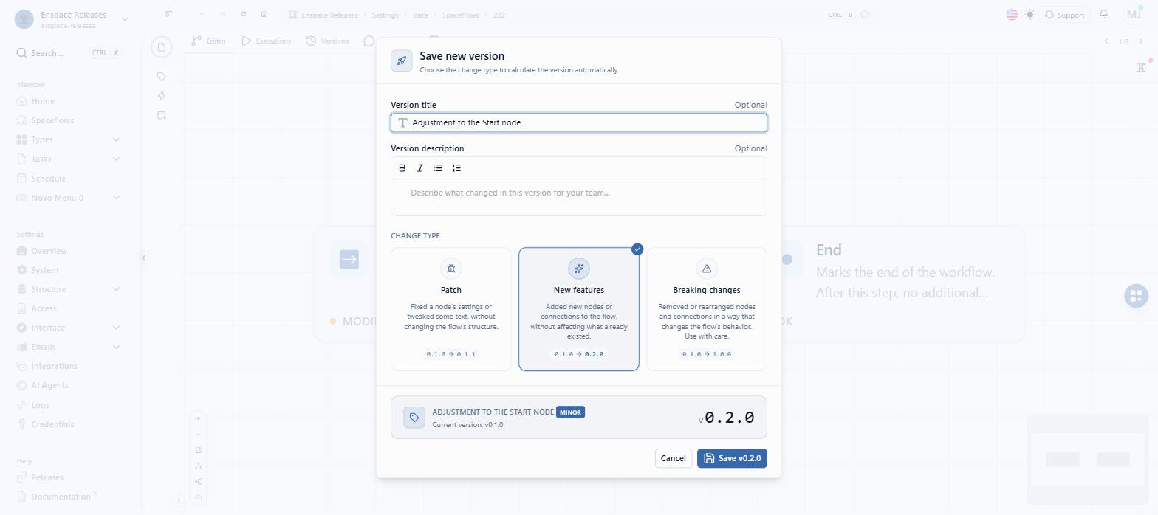
Task: Click the sidebar toggle icon in top bar
Action: [169, 14]
